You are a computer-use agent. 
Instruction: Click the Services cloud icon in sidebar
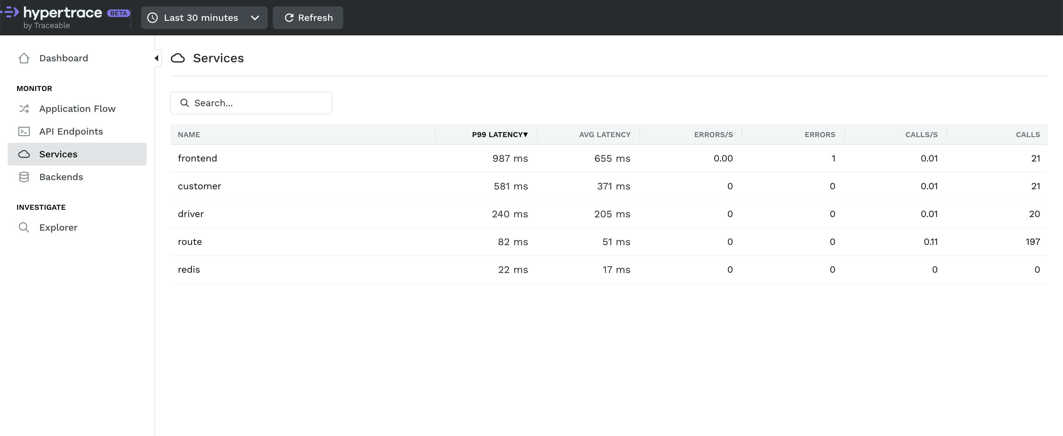point(24,154)
